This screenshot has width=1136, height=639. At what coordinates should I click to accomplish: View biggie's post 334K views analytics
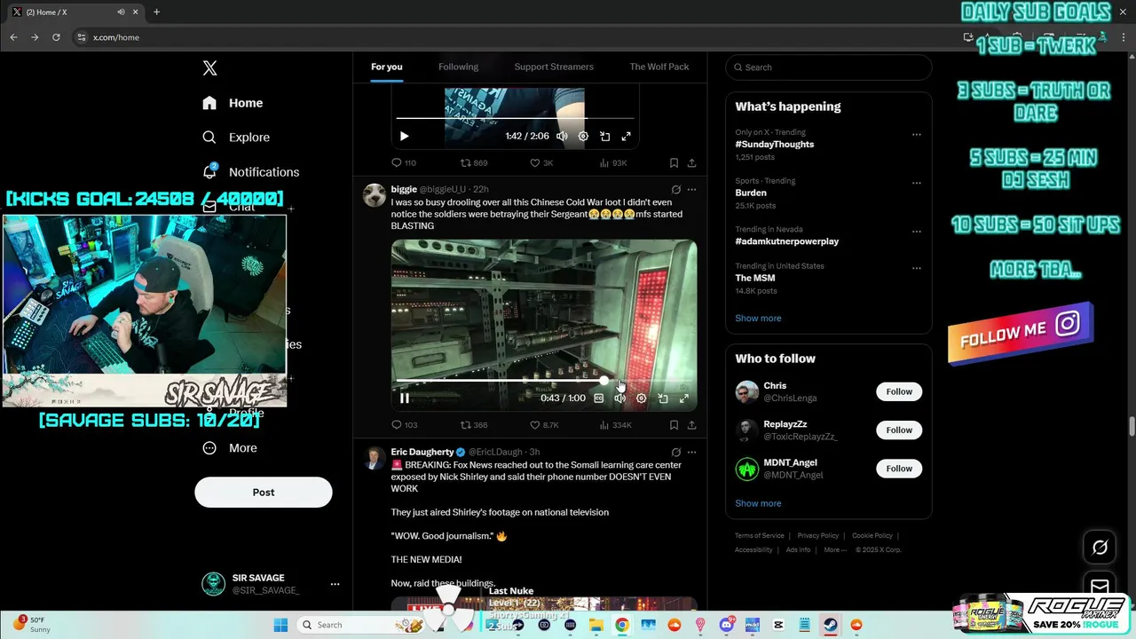(615, 425)
